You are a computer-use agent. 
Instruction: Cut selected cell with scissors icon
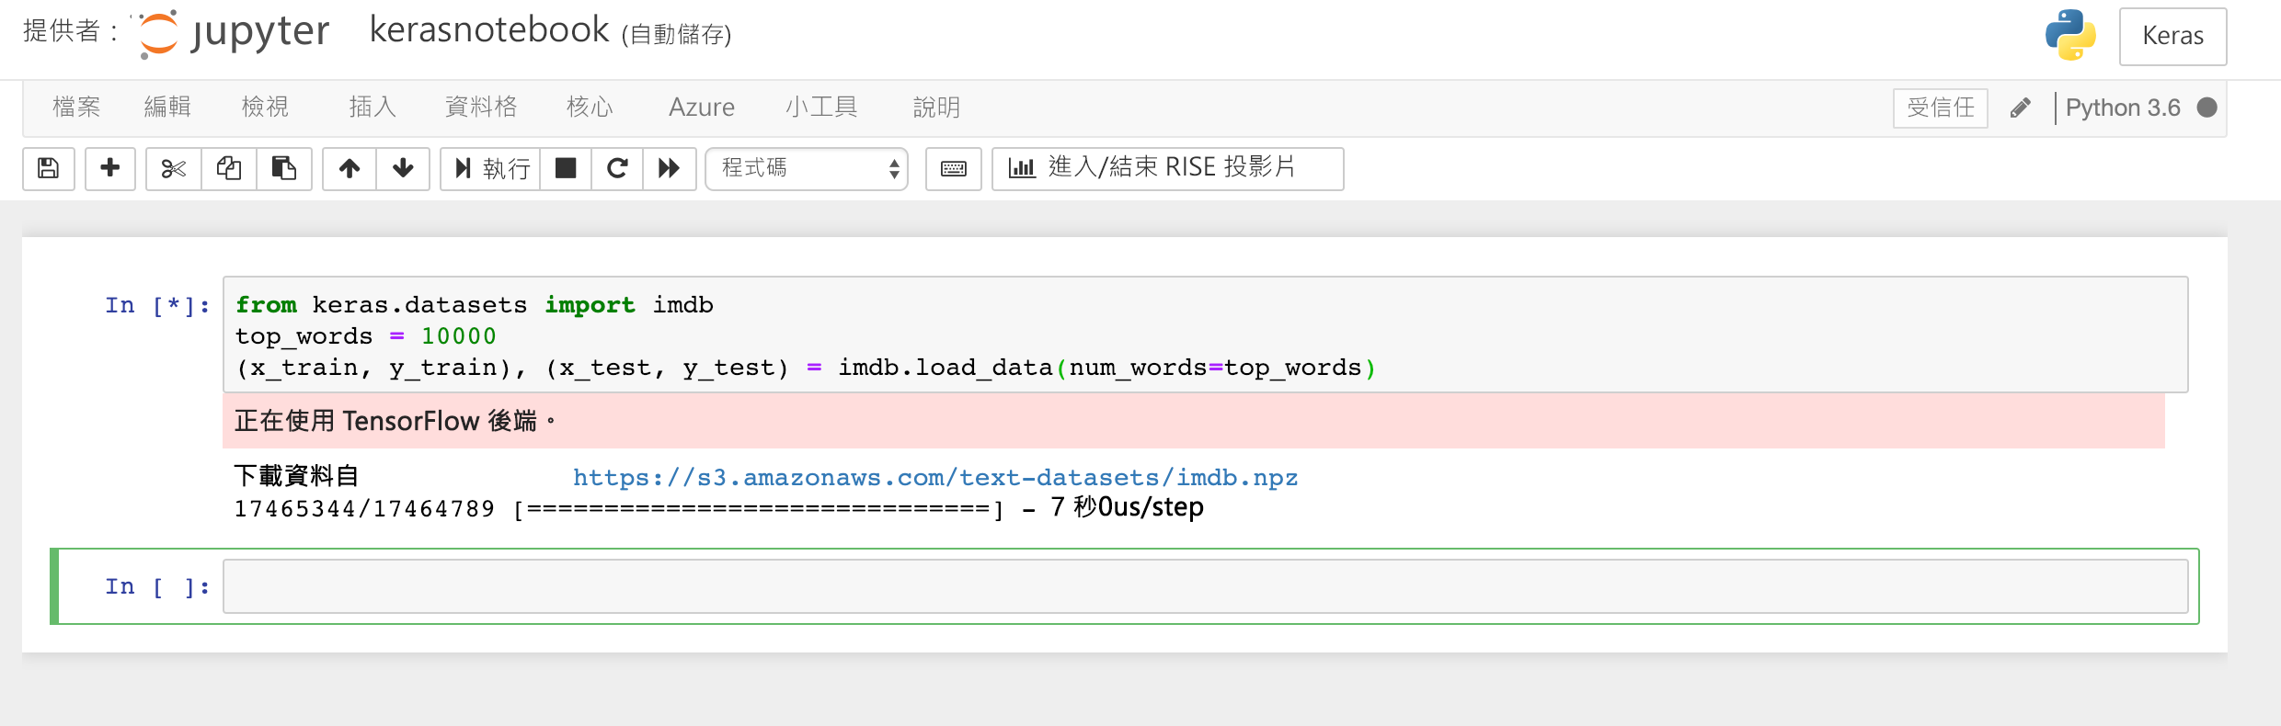[x=174, y=169]
